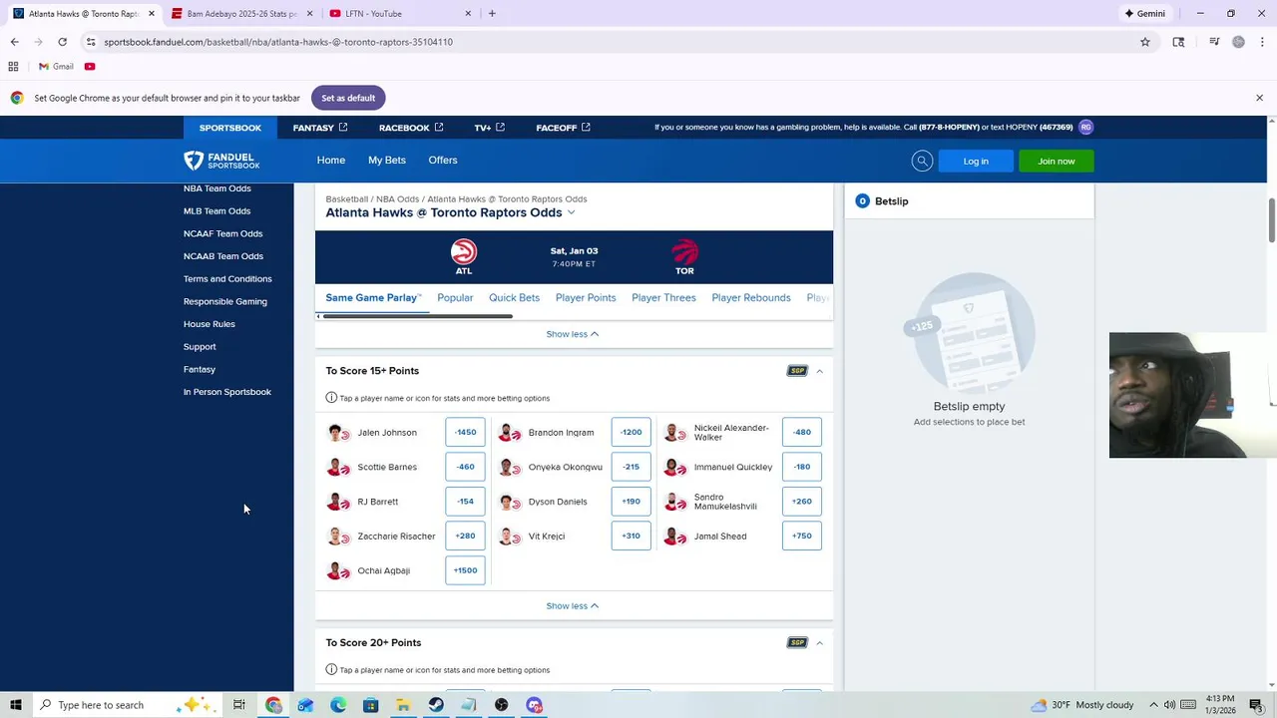The width and height of the screenshot is (1277, 718).
Task: Select Brandon Ingram -1200 odds
Action: 631,433
